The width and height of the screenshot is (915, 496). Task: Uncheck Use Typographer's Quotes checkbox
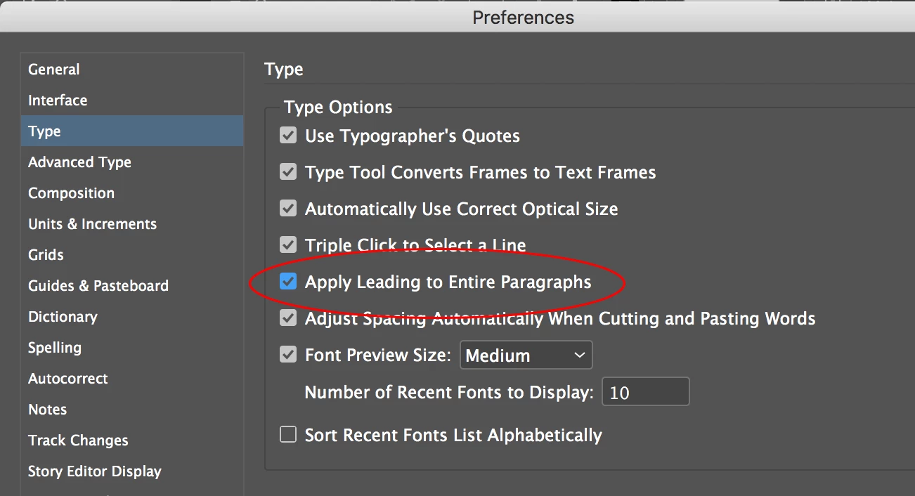pos(288,136)
